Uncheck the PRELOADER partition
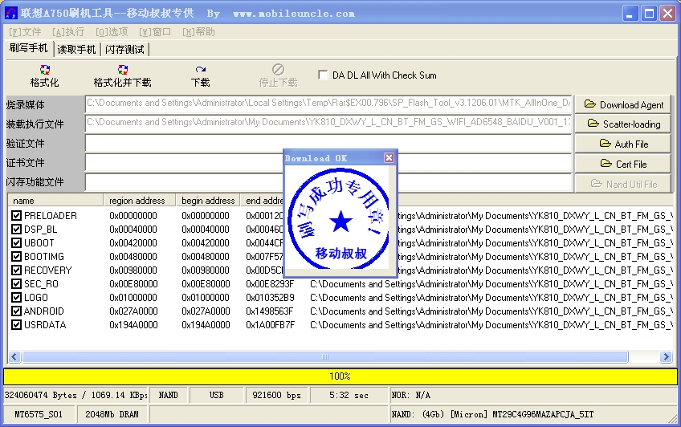Image resolution: width=681 pixels, height=427 pixels. 17,216
